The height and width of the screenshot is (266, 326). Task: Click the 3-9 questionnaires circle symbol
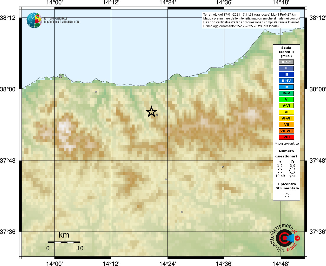(x=292, y=162)
